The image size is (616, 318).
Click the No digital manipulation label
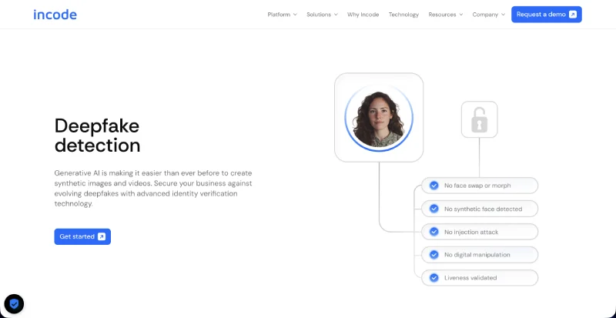coord(477,255)
